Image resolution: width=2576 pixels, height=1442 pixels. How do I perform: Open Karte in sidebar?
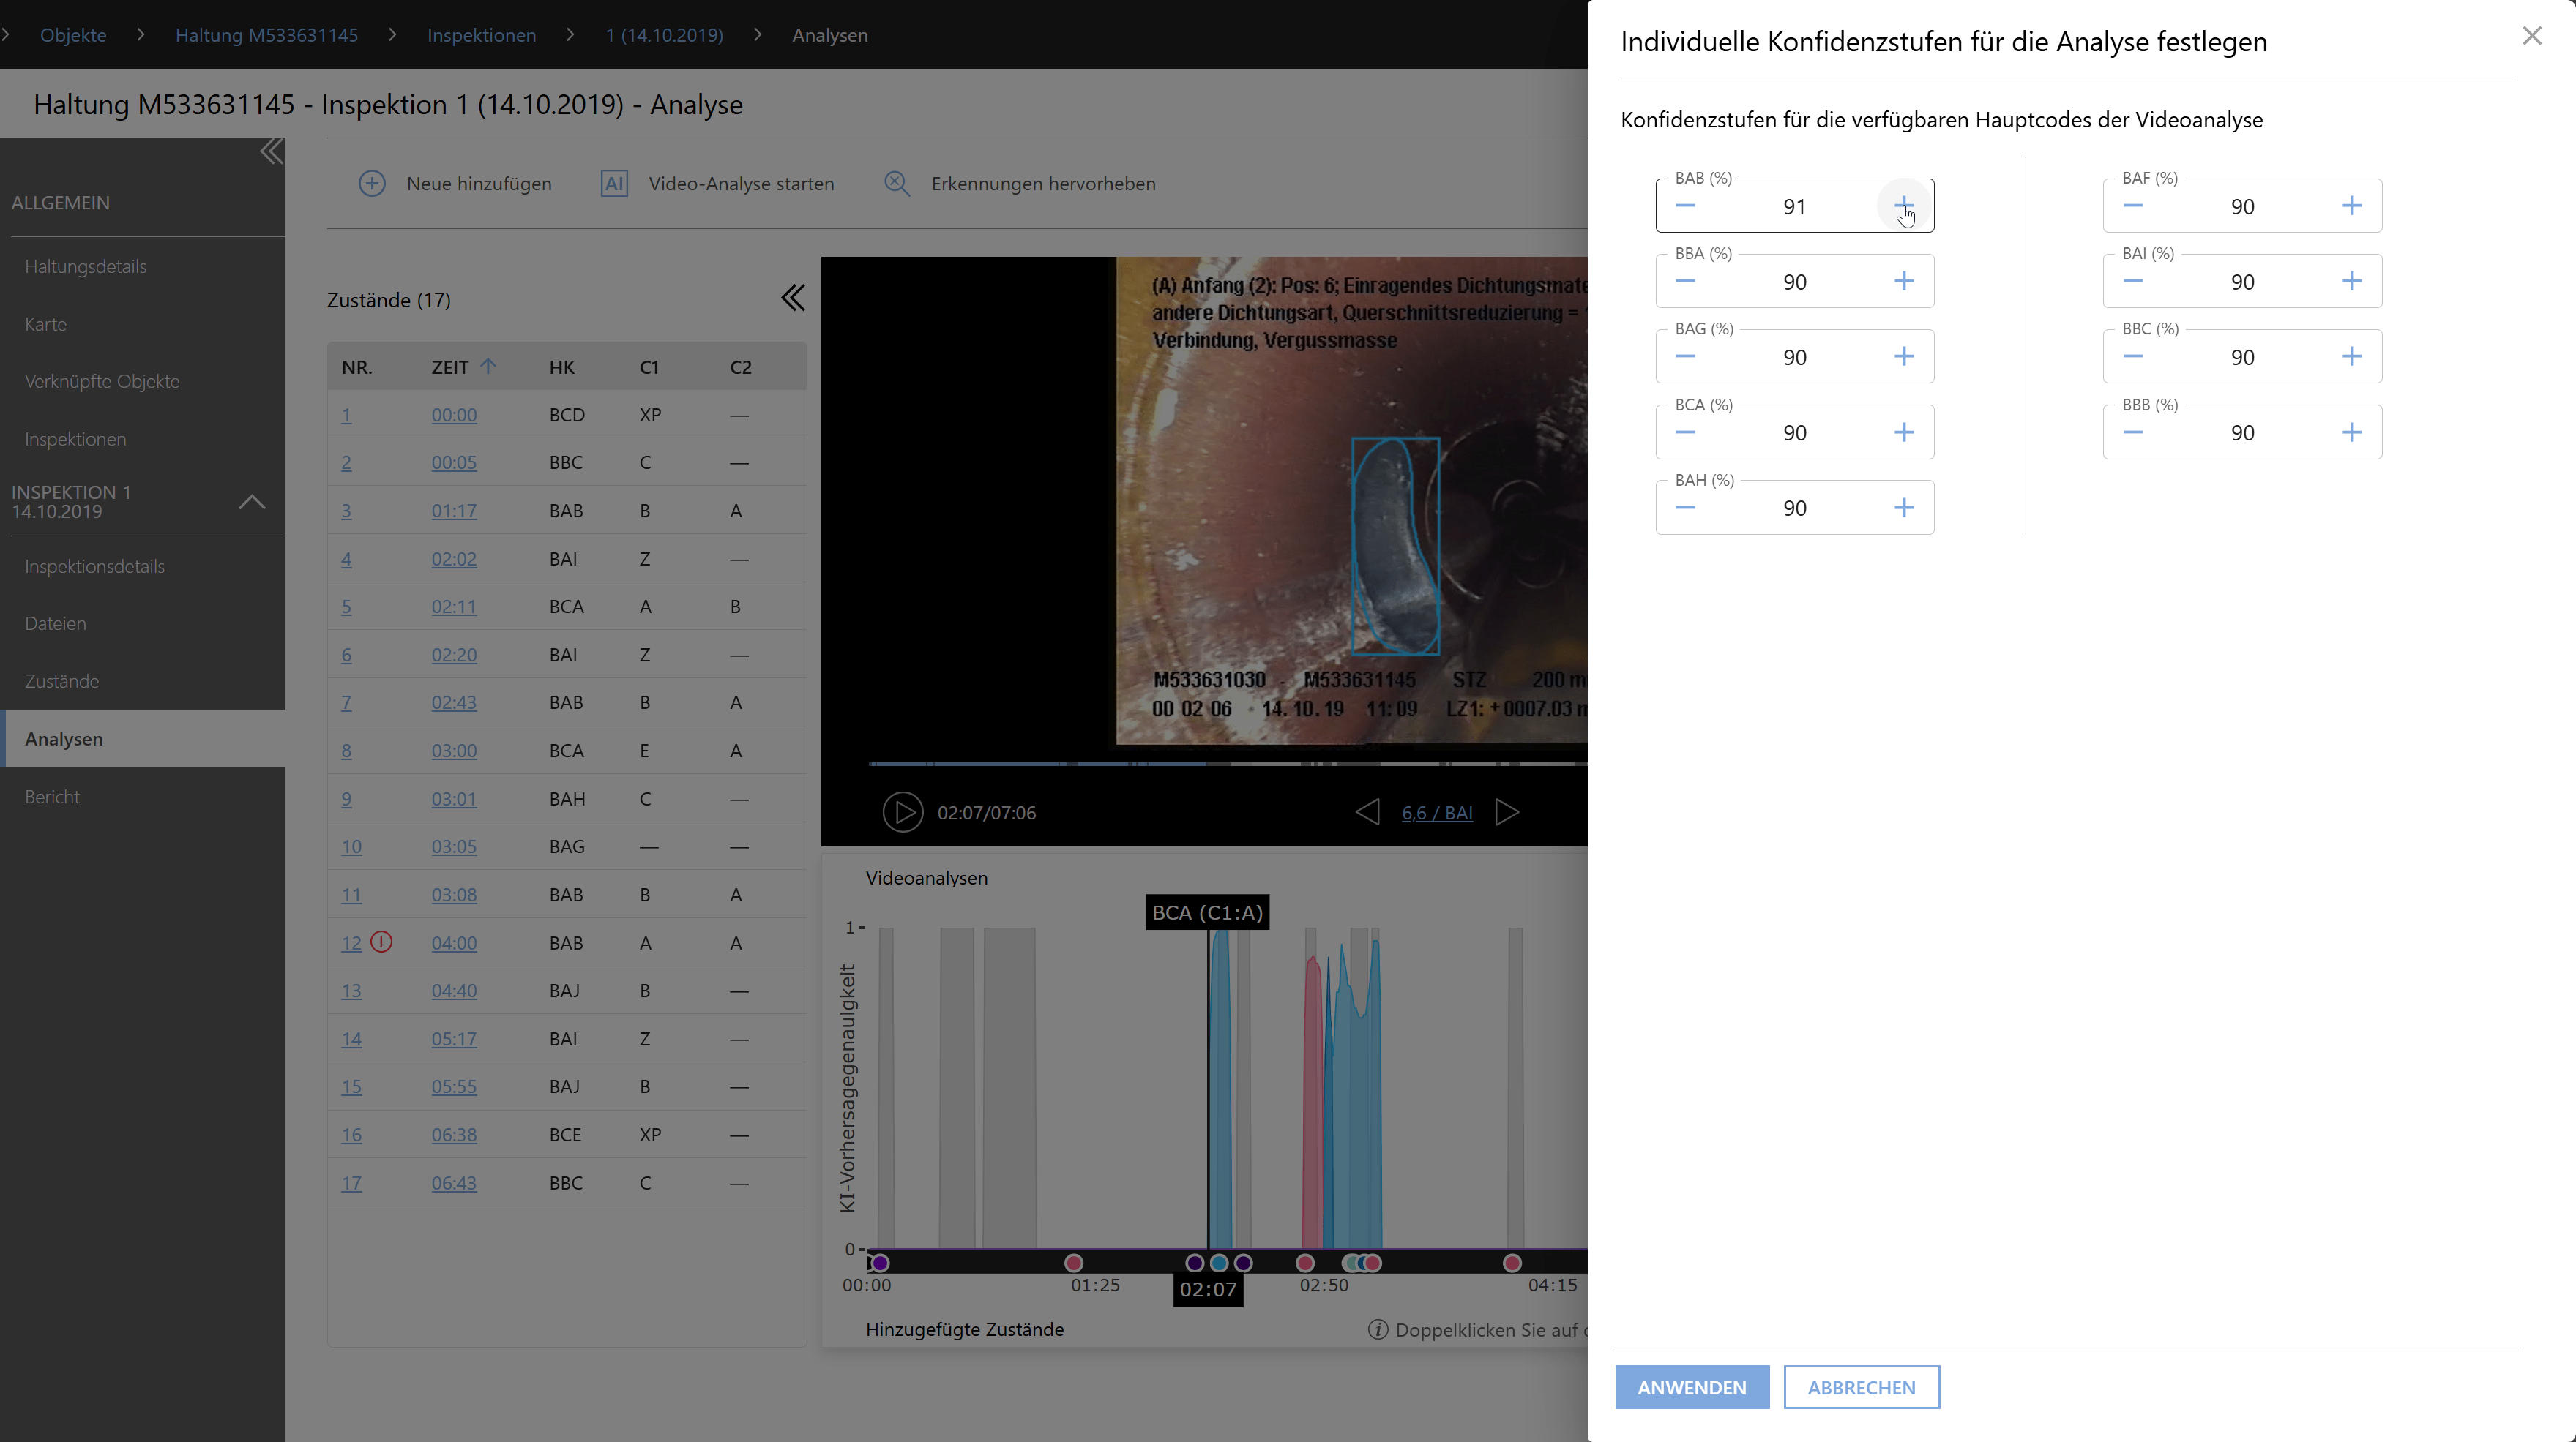[46, 324]
